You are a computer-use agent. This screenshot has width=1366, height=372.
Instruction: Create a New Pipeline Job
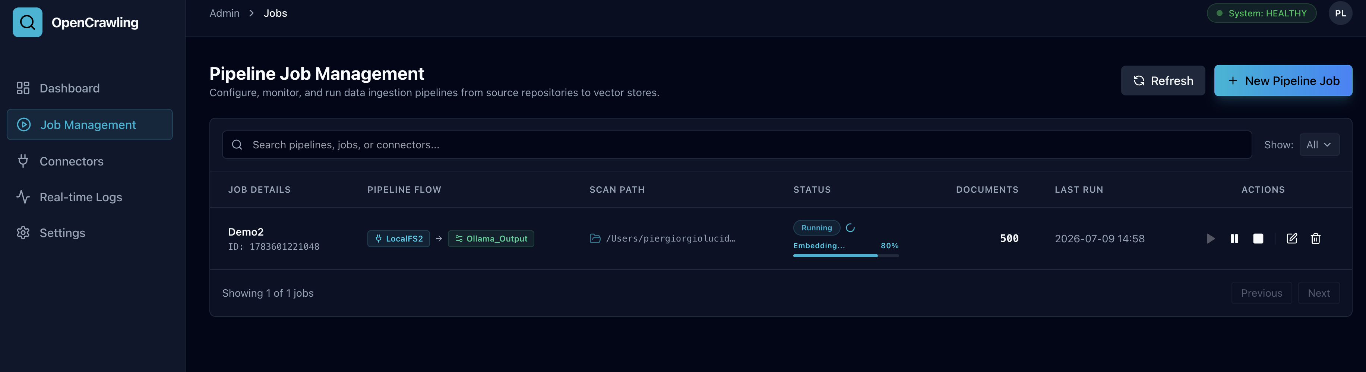[x=1283, y=81]
